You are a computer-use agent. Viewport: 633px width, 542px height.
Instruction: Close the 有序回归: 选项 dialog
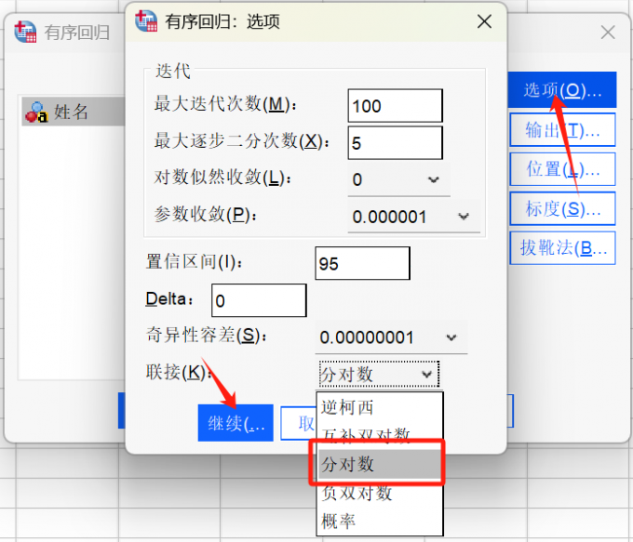tap(484, 21)
